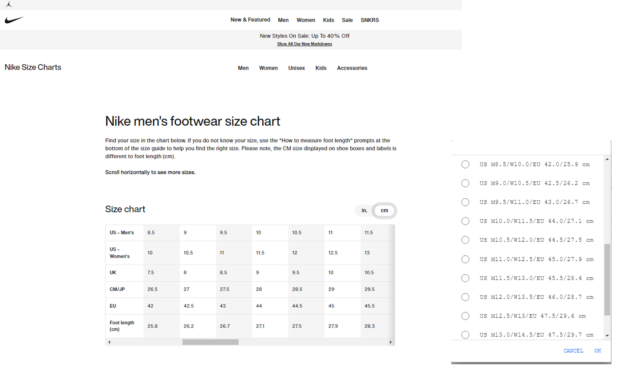Select radio US M12.0/W13.5/EU 46.0
This screenshot has height=370, width=618.
coord(465,297)
